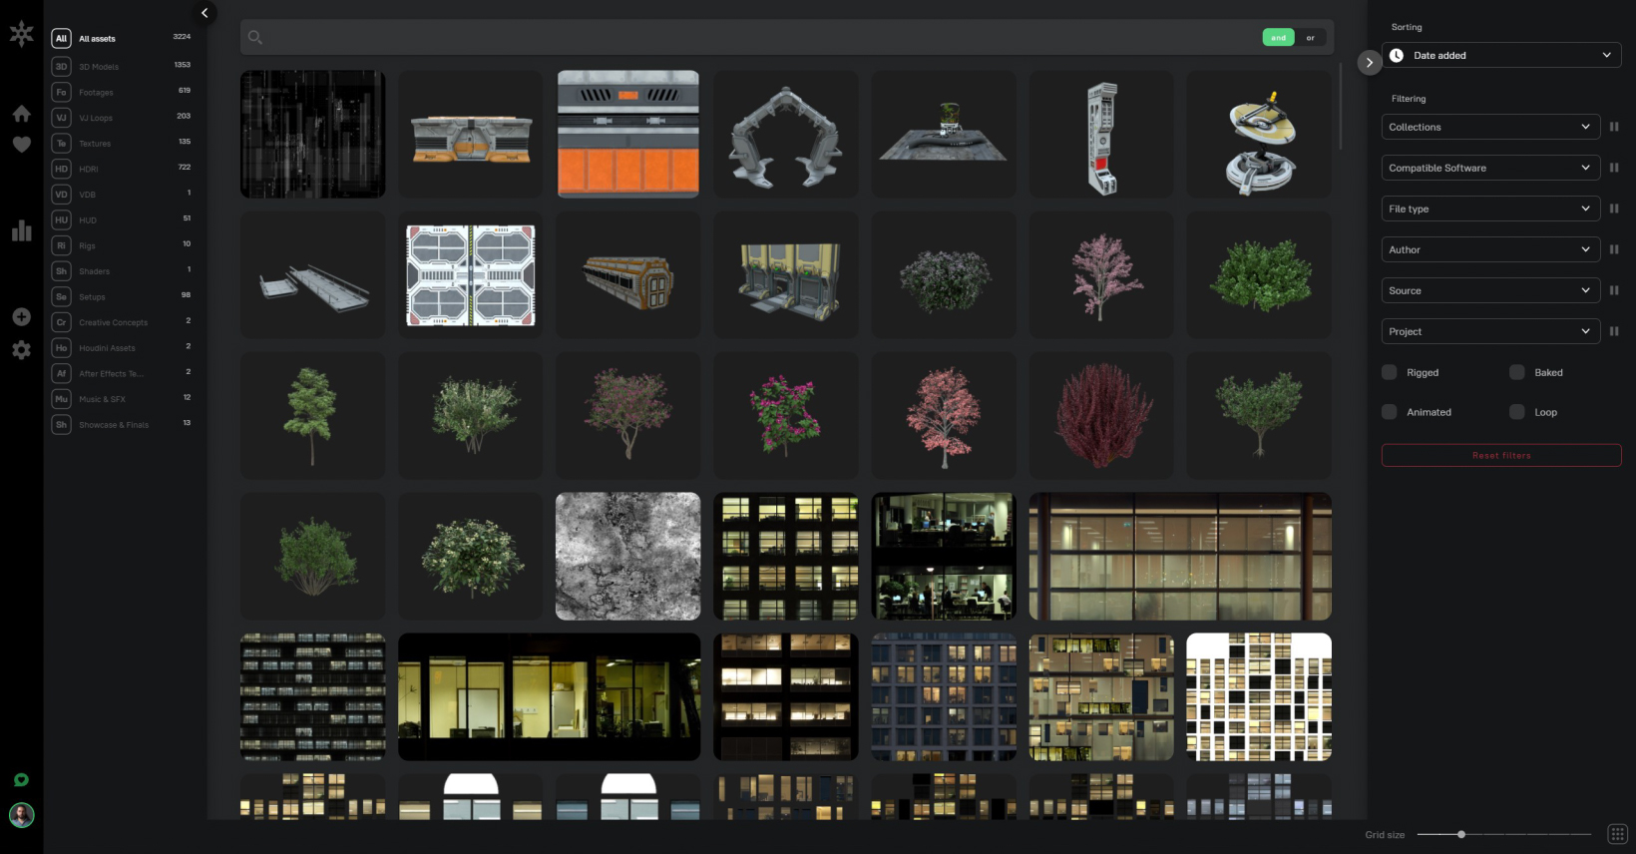The height and width of the screenshot is (854, 1636).
Task: Open the Date added sorting dropdown
Action: [x=1501, y=55]
